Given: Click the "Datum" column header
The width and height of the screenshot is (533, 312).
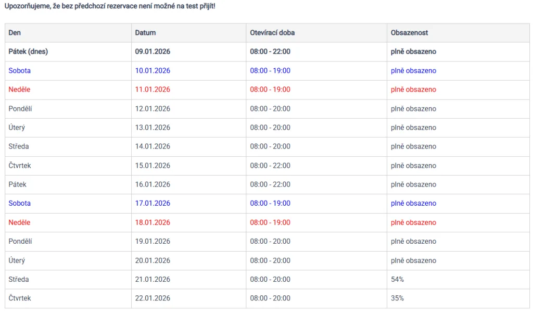Looking at the screenshot, I should (x=145, y=33).
